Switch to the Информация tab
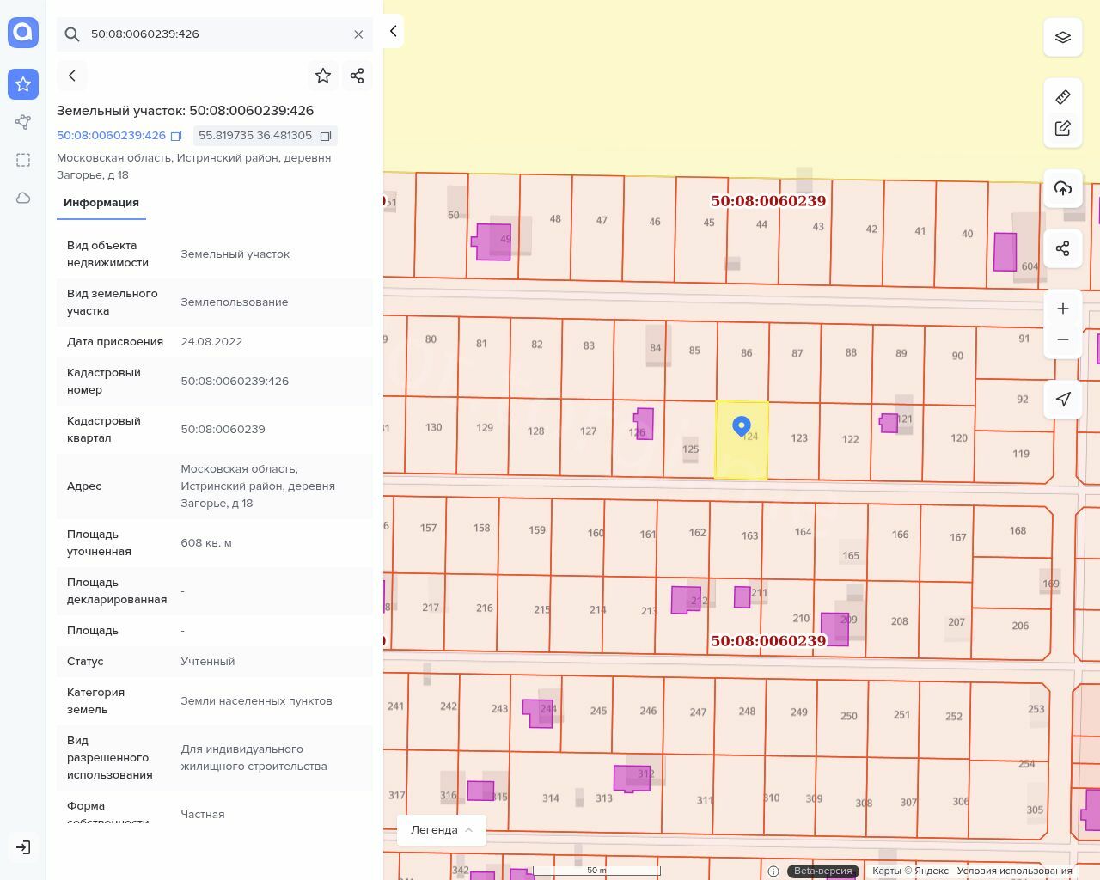Image resolution: width=1100 pixels, height=880 pixels. [x=101, y=203]
